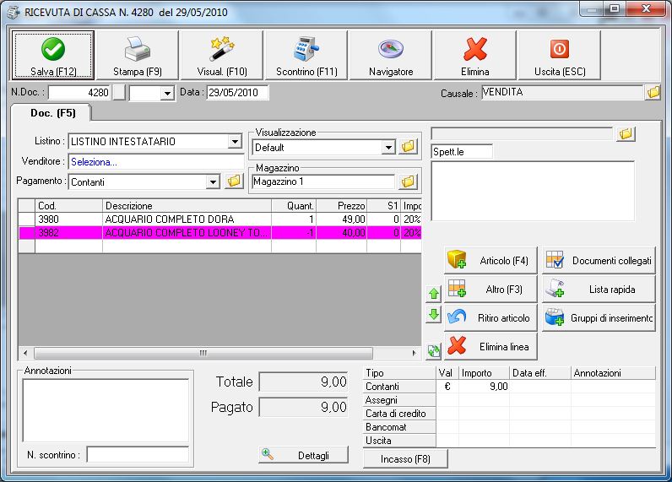The width and height of the screenshot is (672, 482).
Task: Click Contanti Importo cell 9,00
Action: 485,387
